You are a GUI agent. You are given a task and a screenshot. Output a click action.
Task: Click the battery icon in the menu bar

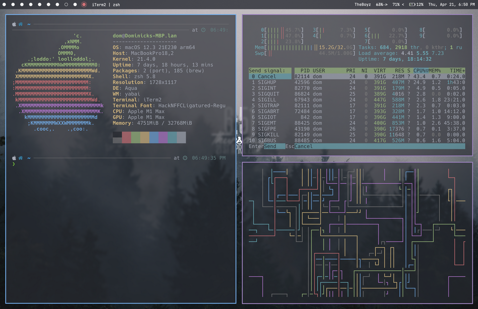click(x=412, y=4)
